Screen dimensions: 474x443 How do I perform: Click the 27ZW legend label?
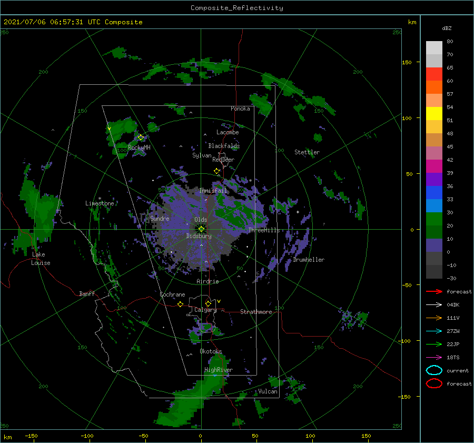tap(453, 331)
